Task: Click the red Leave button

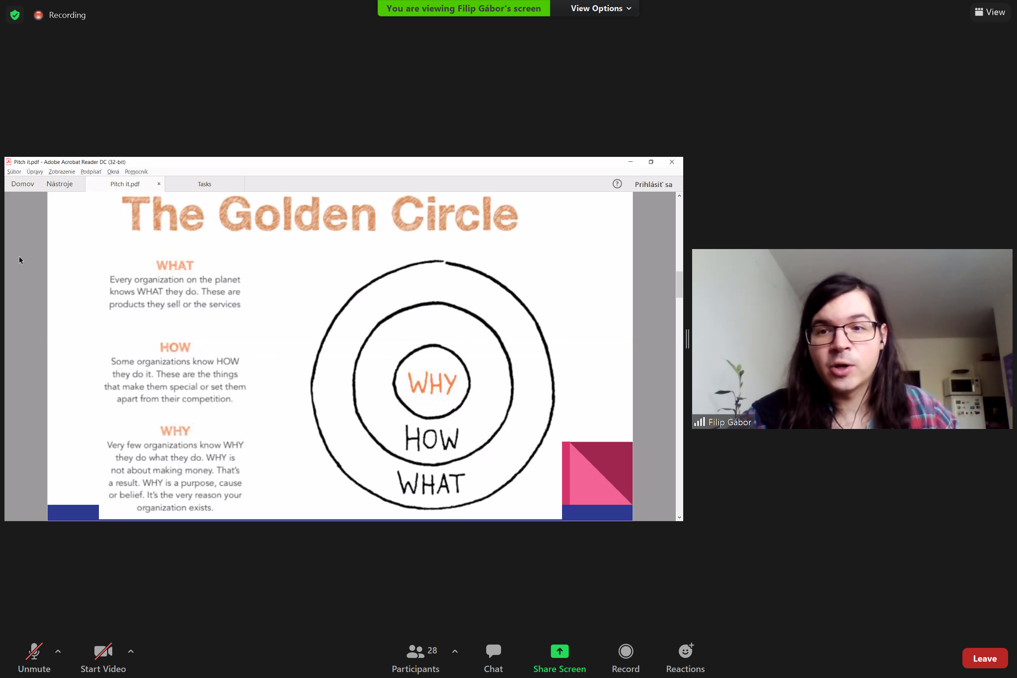Action: coord(984,658)
